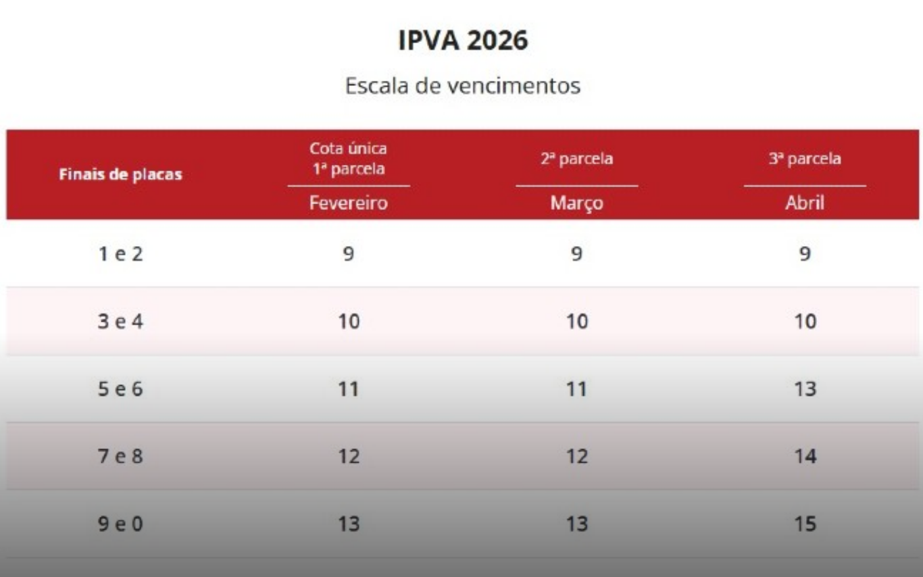Click the 'Abril' month label

[x=805, y=203]
